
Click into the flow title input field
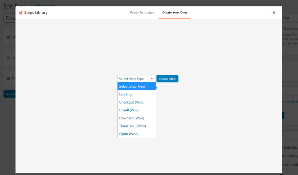pos(9,18)
